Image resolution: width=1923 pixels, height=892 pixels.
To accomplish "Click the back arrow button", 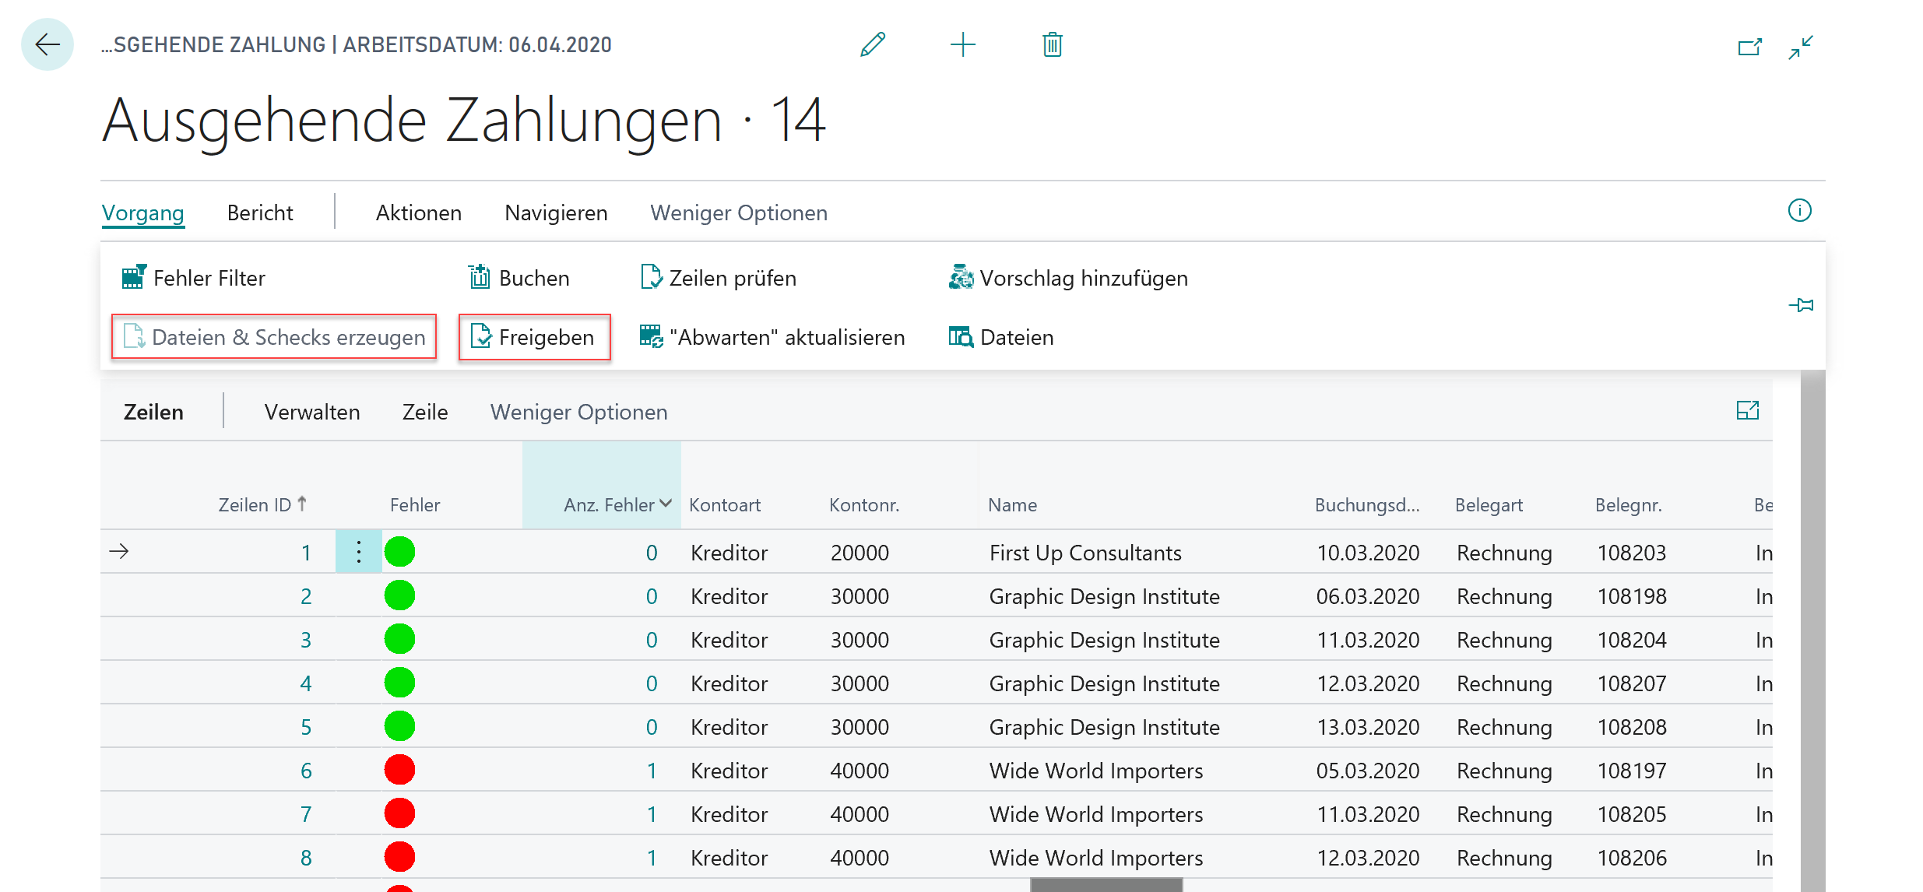I will [47, 44].
